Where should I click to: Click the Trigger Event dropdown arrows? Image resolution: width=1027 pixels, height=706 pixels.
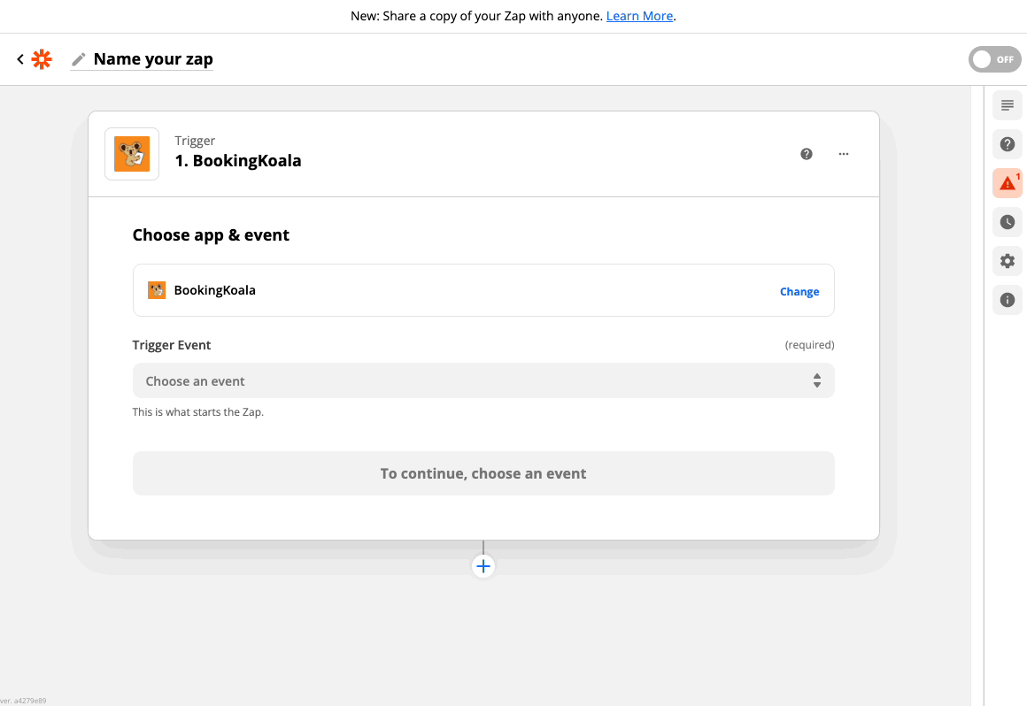pyautogui.click(x=816, y=381)
